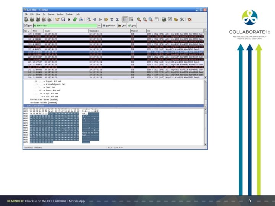Apply the display filter
The height and width of the screenshot is (206, 275).
(x=132, y=26)
